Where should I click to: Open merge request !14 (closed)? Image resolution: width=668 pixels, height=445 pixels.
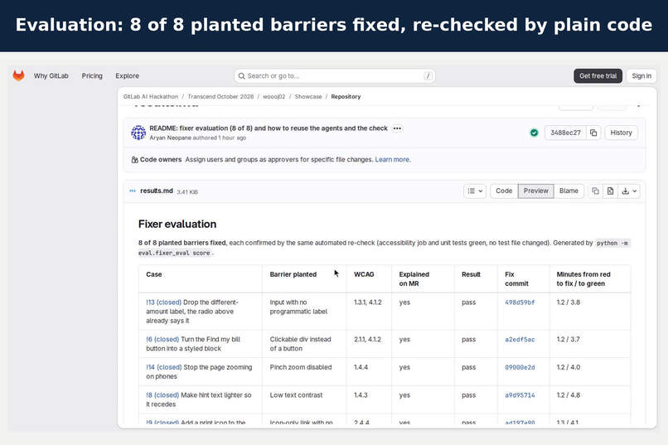(x=163, y=367)
